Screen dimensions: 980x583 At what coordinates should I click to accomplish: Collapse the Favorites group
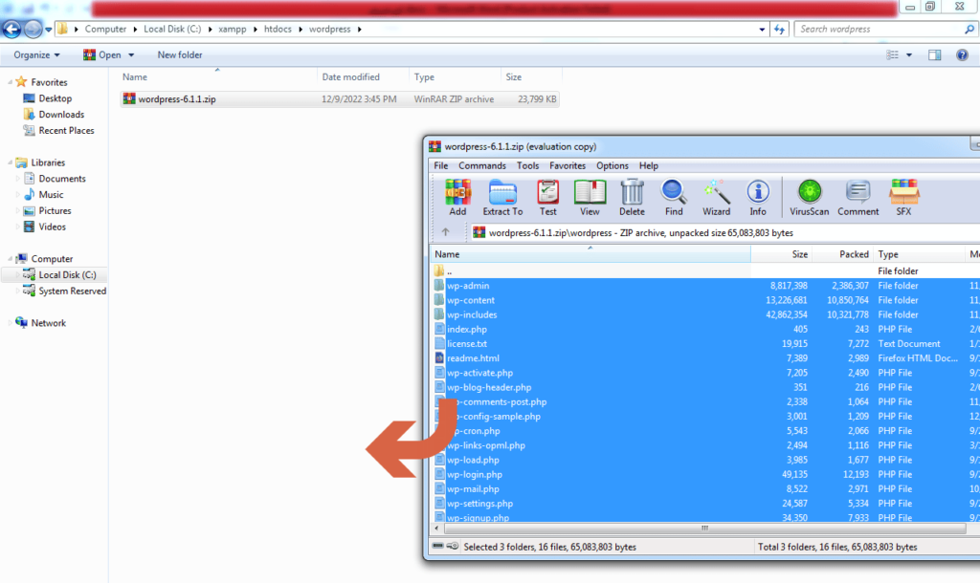point(10,82)
